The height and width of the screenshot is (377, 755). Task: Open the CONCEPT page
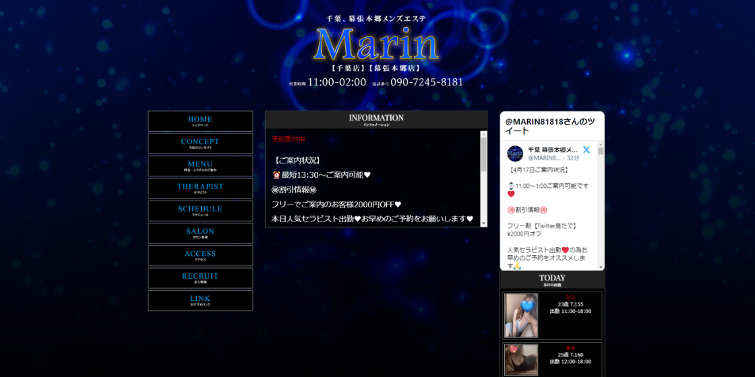(x=200, y=143)
